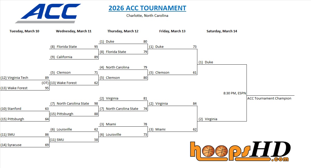Click the (12) Virginia Tech entry
Screen dimensions: 311x168
click(x=15, y=78)
